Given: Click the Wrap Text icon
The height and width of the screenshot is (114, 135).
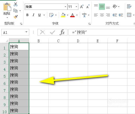Looking at the screenshot, I should 129,7.
